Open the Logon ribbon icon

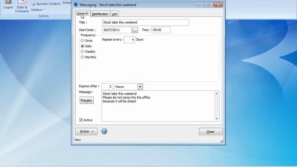click(8, 5)
